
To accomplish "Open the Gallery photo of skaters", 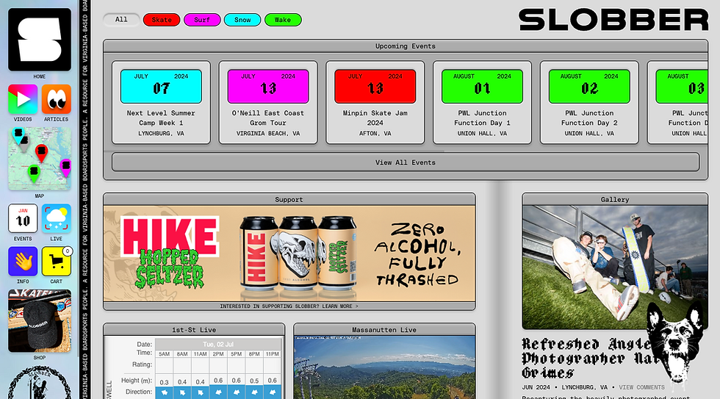I will pyautogui.click(x=615, y=267).
